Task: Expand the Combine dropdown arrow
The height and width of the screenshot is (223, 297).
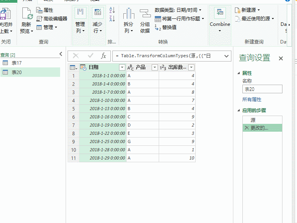Action: [220, 31]
